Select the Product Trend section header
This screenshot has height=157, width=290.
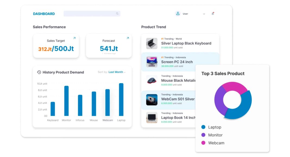153,27
